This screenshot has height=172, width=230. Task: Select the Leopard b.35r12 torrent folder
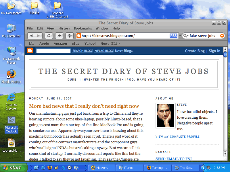point(57,10)
